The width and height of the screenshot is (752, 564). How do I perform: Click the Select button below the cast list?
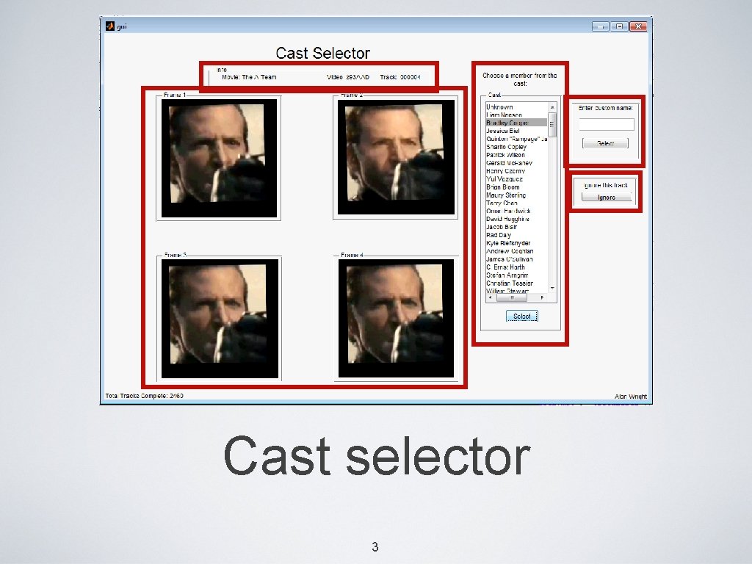pyautogui.click(x=522, y=316)
